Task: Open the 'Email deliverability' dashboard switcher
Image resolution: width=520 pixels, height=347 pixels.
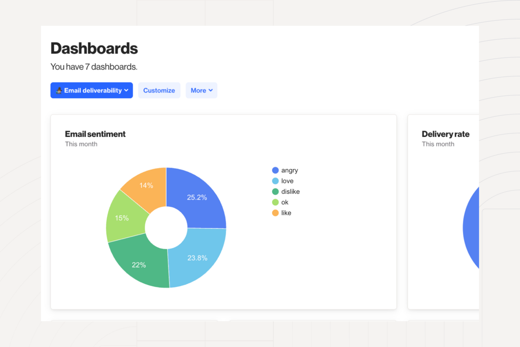Action: tap(91, 90)
